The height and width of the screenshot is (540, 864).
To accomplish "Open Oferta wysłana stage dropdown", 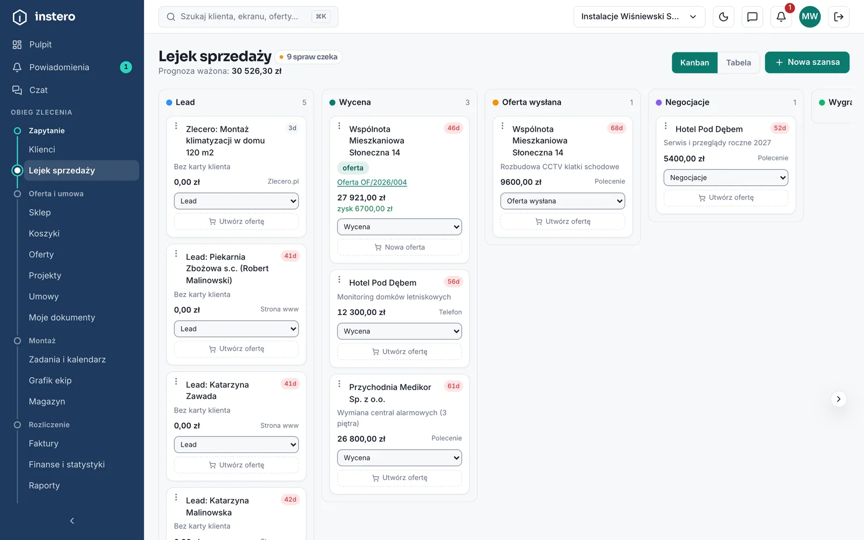I will click(563, 201).
